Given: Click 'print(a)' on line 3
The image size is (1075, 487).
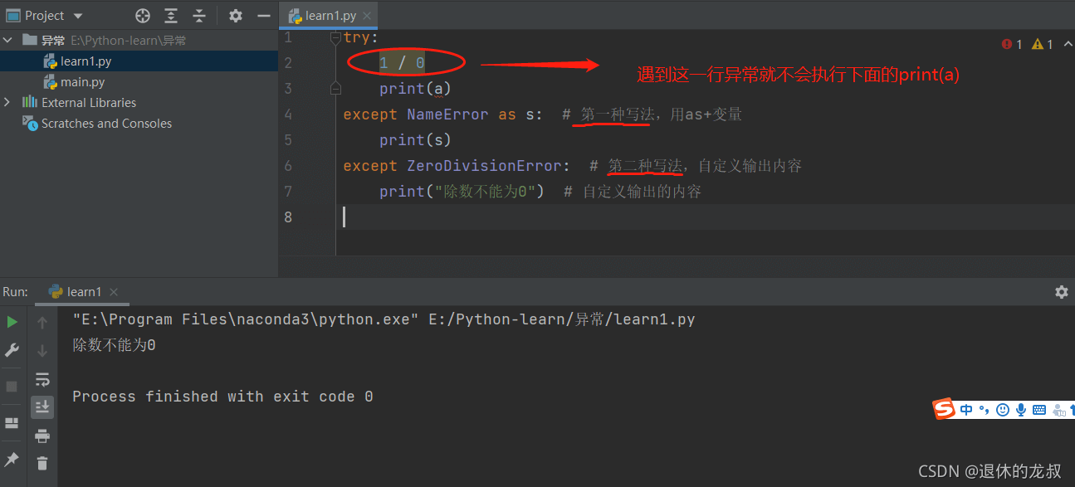Looking at the screenshot, I should coord(415,89).
